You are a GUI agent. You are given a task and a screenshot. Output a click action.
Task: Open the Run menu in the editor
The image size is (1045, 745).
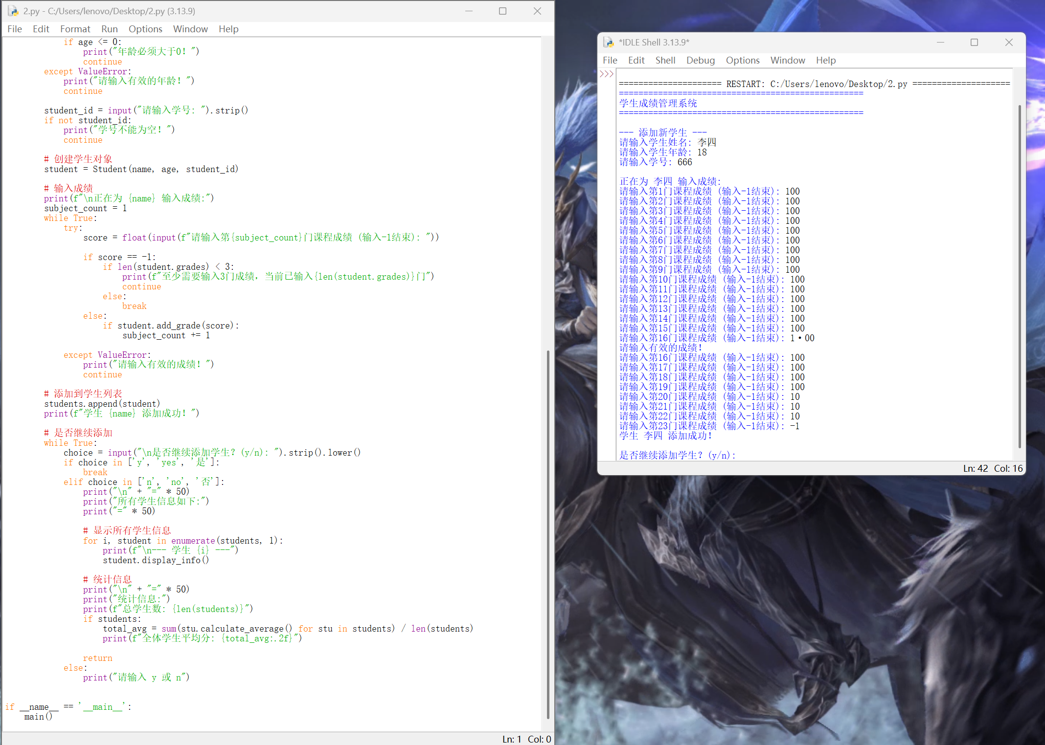point(109,29)
